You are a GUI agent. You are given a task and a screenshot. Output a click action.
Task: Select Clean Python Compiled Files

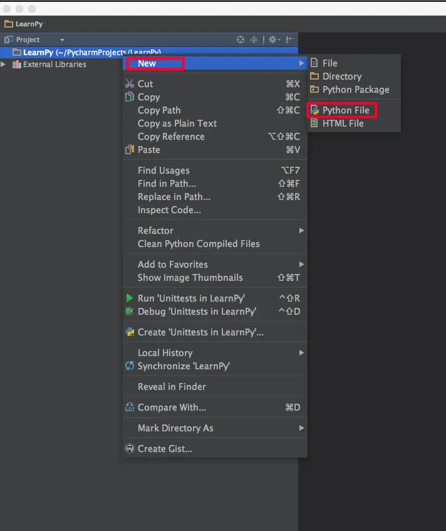click(215, 244)
